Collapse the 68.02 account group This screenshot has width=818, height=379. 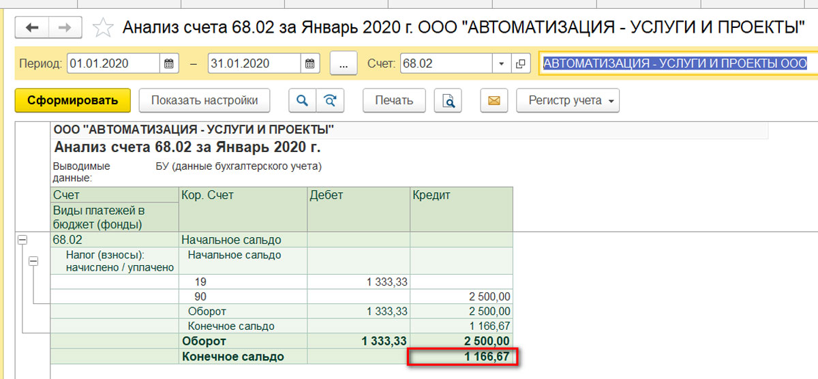(x=22, y=240)
